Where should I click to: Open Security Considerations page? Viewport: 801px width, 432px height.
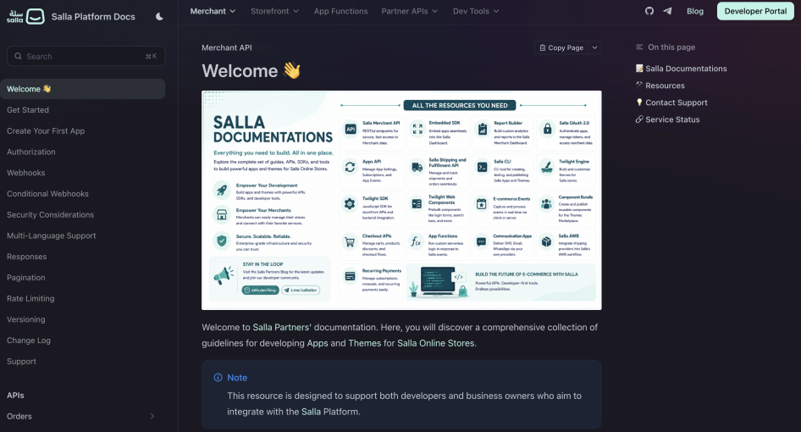pyautogui.click(x=50, y=214)
